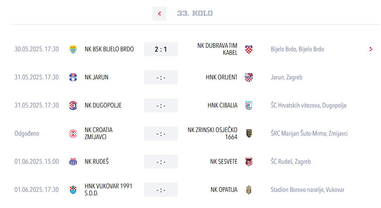Click NK Jarun club crest
Viewport: 381px width, 208px height.
coord(73,77)
